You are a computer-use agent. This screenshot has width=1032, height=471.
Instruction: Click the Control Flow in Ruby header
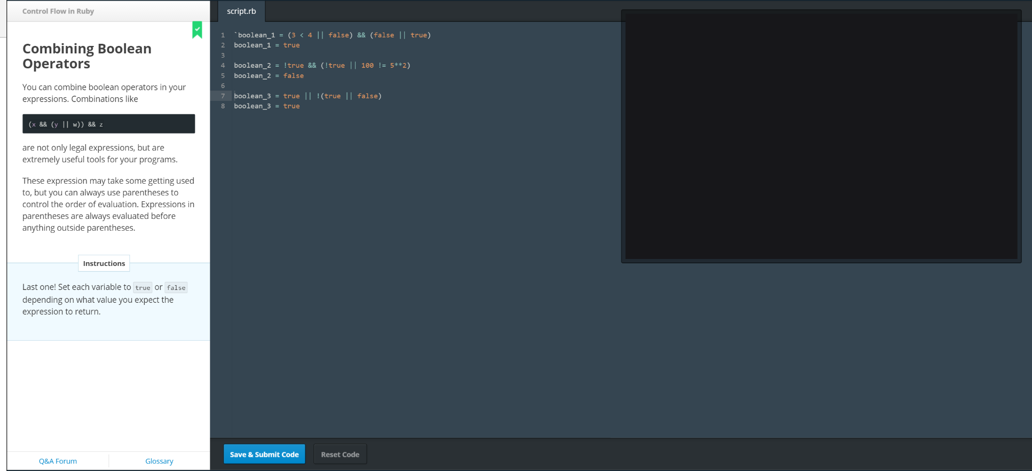(x=58, y=11)
